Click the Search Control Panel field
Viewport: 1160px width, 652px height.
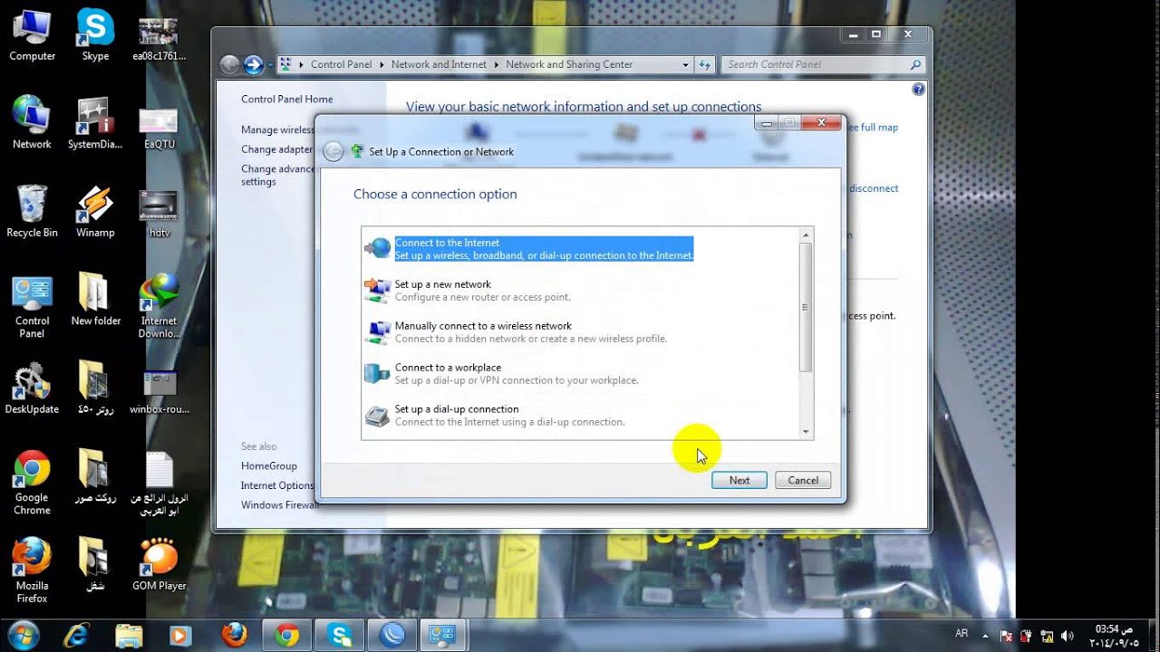pos(823,64)
